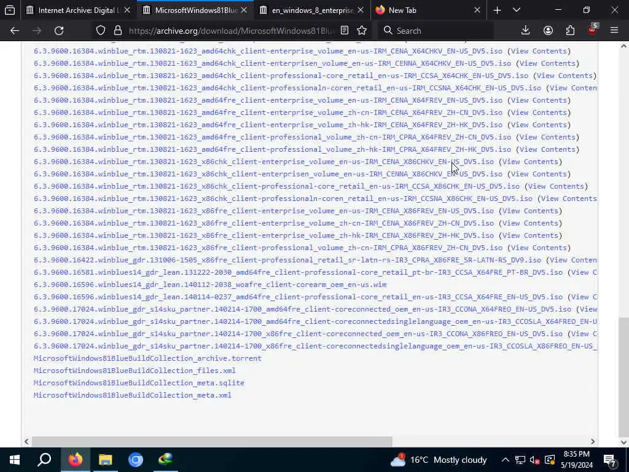Click the uBlock Origin extension icon
Image resolution: width=629 pixels, height=472 pixels.
[x=593, y=29]
